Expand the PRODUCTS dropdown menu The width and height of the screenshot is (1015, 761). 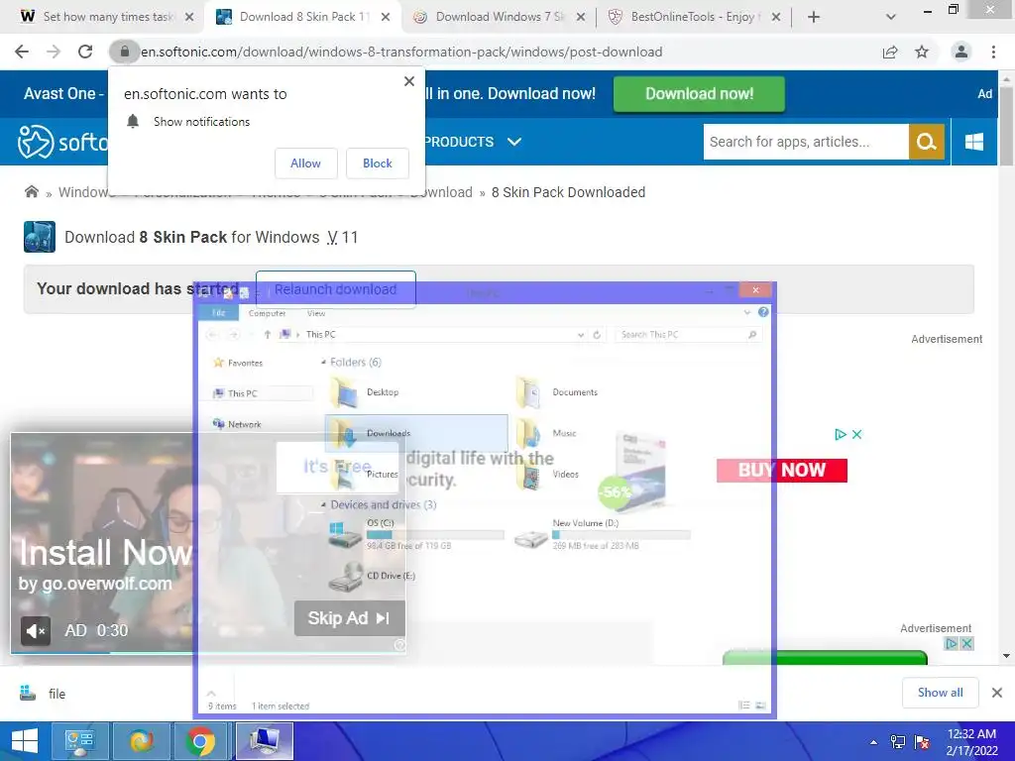click(x=472, y=142)
